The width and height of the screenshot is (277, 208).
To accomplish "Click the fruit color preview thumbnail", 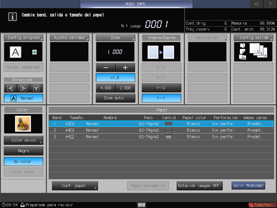I will click(x=23, y=124).
